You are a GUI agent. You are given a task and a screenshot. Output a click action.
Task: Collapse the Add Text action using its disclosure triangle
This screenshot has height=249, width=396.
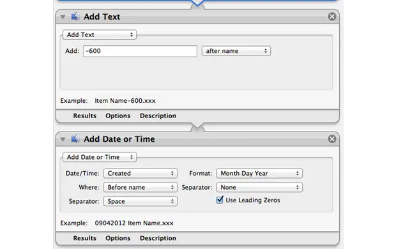pyautogui.click(x=63, y=17)
